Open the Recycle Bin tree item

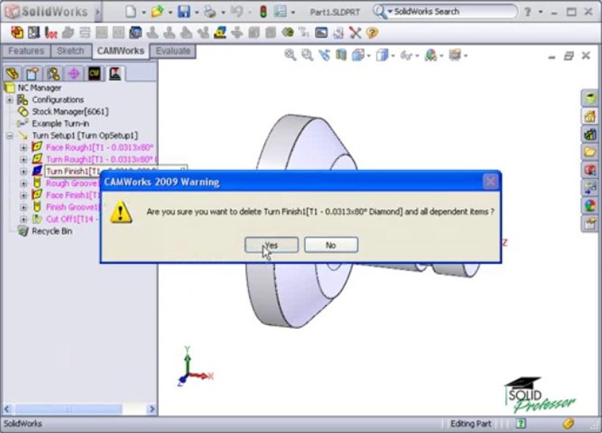point(52,232)
